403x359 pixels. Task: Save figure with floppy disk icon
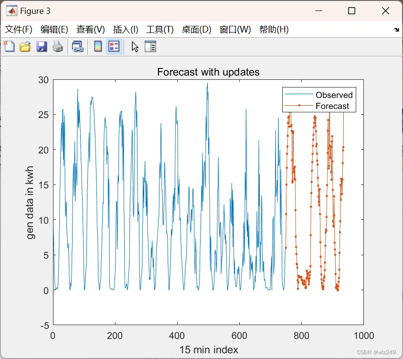[42, 46]
